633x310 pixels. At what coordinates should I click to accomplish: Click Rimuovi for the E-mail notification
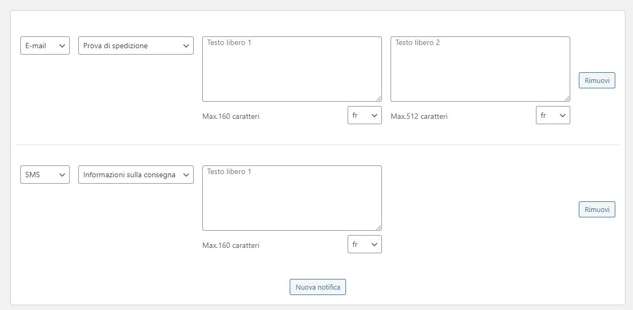click(597, 80)
